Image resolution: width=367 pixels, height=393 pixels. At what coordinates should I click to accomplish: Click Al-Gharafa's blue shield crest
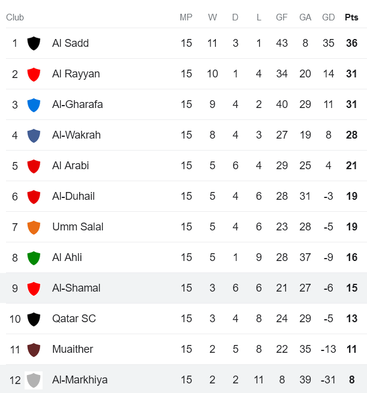click(x=34, y=104)
